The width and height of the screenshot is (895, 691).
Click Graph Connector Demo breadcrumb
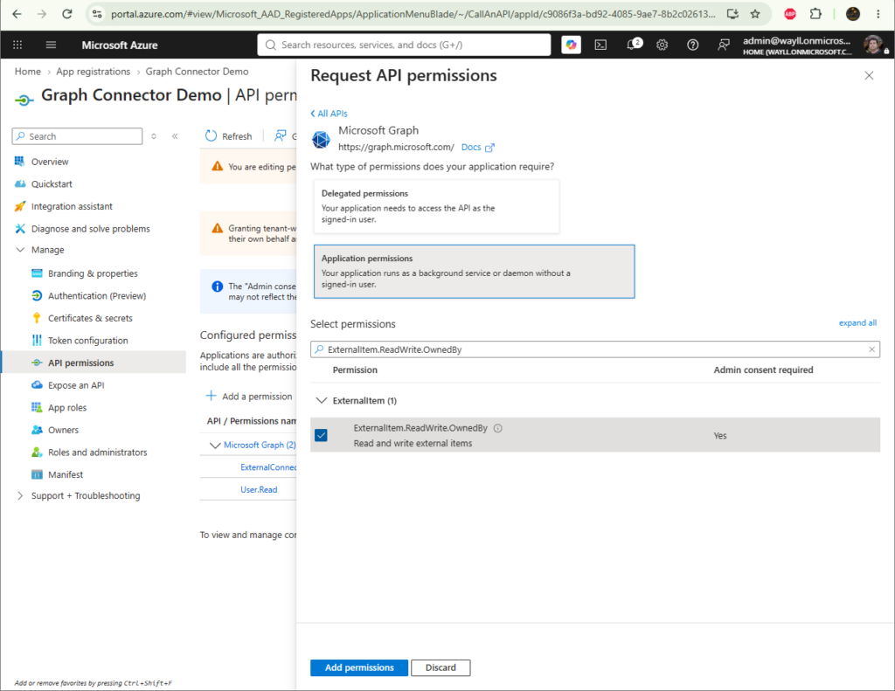[x=197, y=72]
